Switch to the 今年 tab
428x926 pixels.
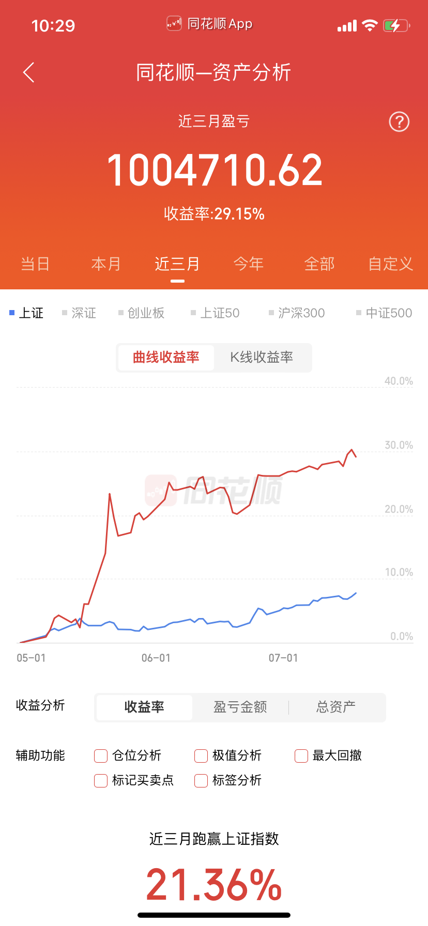pyautogui.click(x=249, y=264)
